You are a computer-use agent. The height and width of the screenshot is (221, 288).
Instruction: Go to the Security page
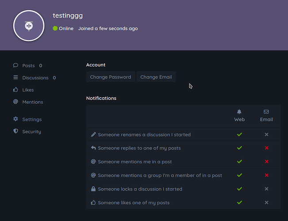pyautogui.click(x=27, y=131)
